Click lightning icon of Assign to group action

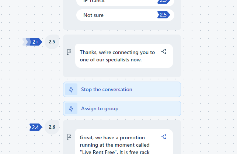coord(71,108)
